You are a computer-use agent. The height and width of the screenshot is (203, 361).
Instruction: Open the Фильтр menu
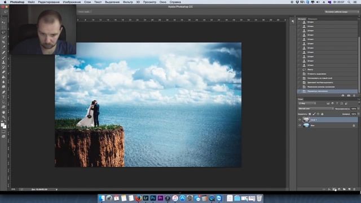pyautogui.click(x=128, y=2)
